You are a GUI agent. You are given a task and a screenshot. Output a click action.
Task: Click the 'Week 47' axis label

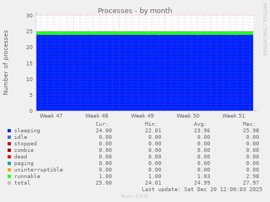click(51, 116)
